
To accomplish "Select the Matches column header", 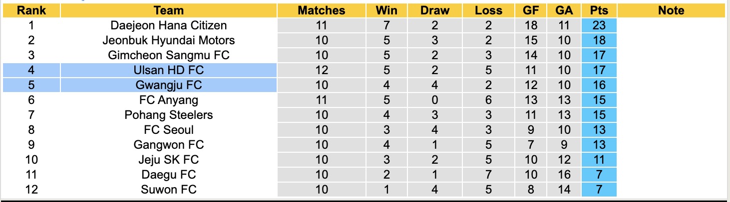I will pos(321,10).
